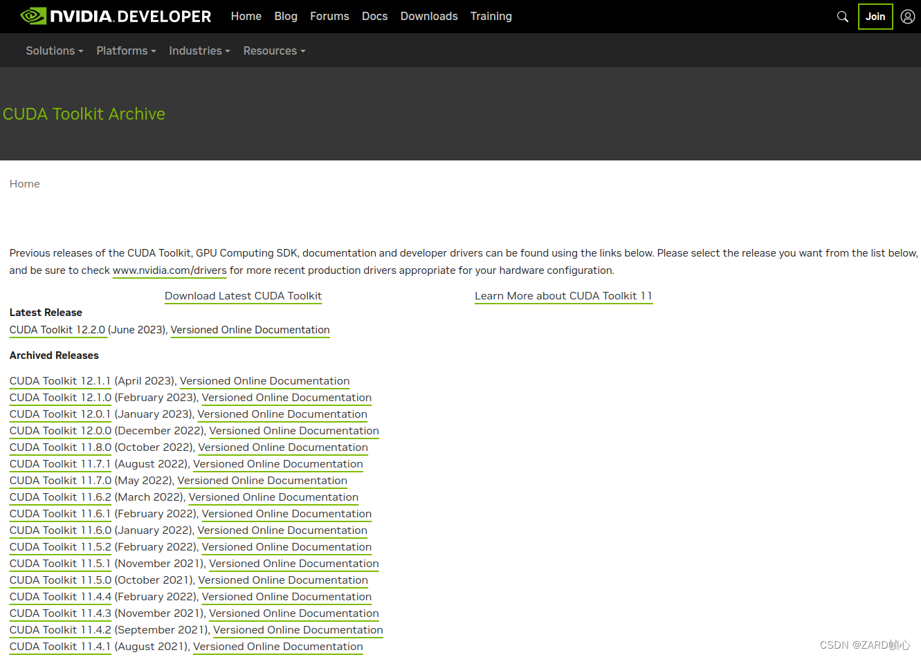Open the user account profile icon
This screenshot has width=921, height=657.
[x=908, y=17]
